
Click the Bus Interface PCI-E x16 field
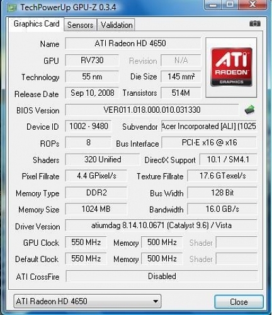(x=209, y=142)
